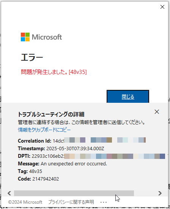Select the Tag value 48v35
Image resolution: width=170 pixels, height=209 pixels.
point(35,171)
